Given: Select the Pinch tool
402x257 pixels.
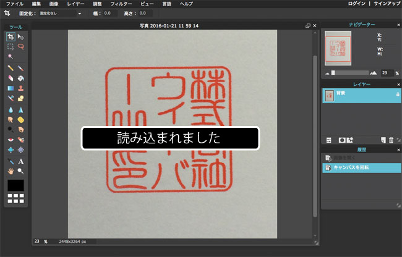Looking at the screenshot, I should (21, 150).
